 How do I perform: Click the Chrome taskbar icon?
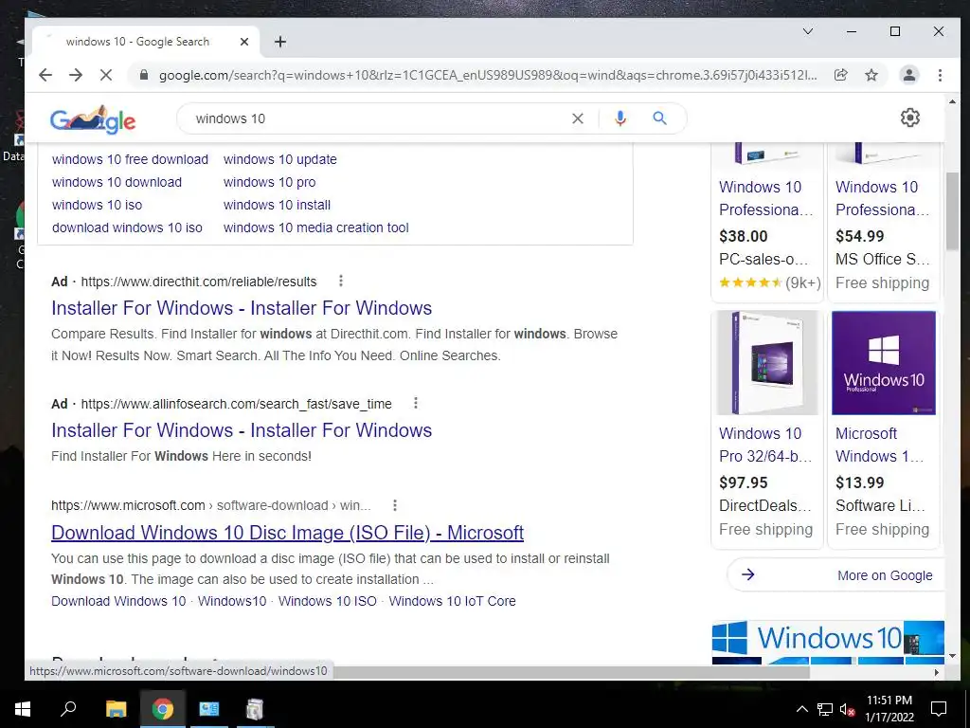(163, 709)
